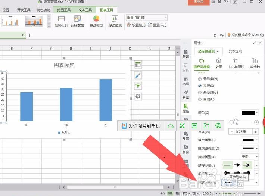Screen dimensions: 265x196
Task: Switch to 图表工具 ribbon tab
Action: (x=106, y=10)
